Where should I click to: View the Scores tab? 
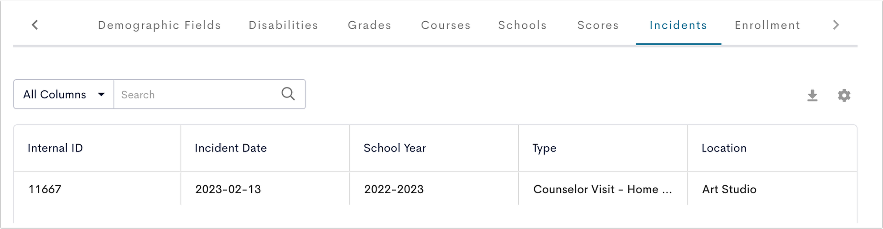(598, 25)
